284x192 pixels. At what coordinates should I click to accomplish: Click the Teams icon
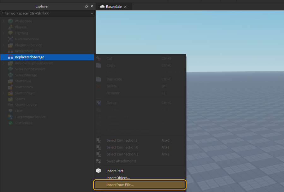coord(10,99)
